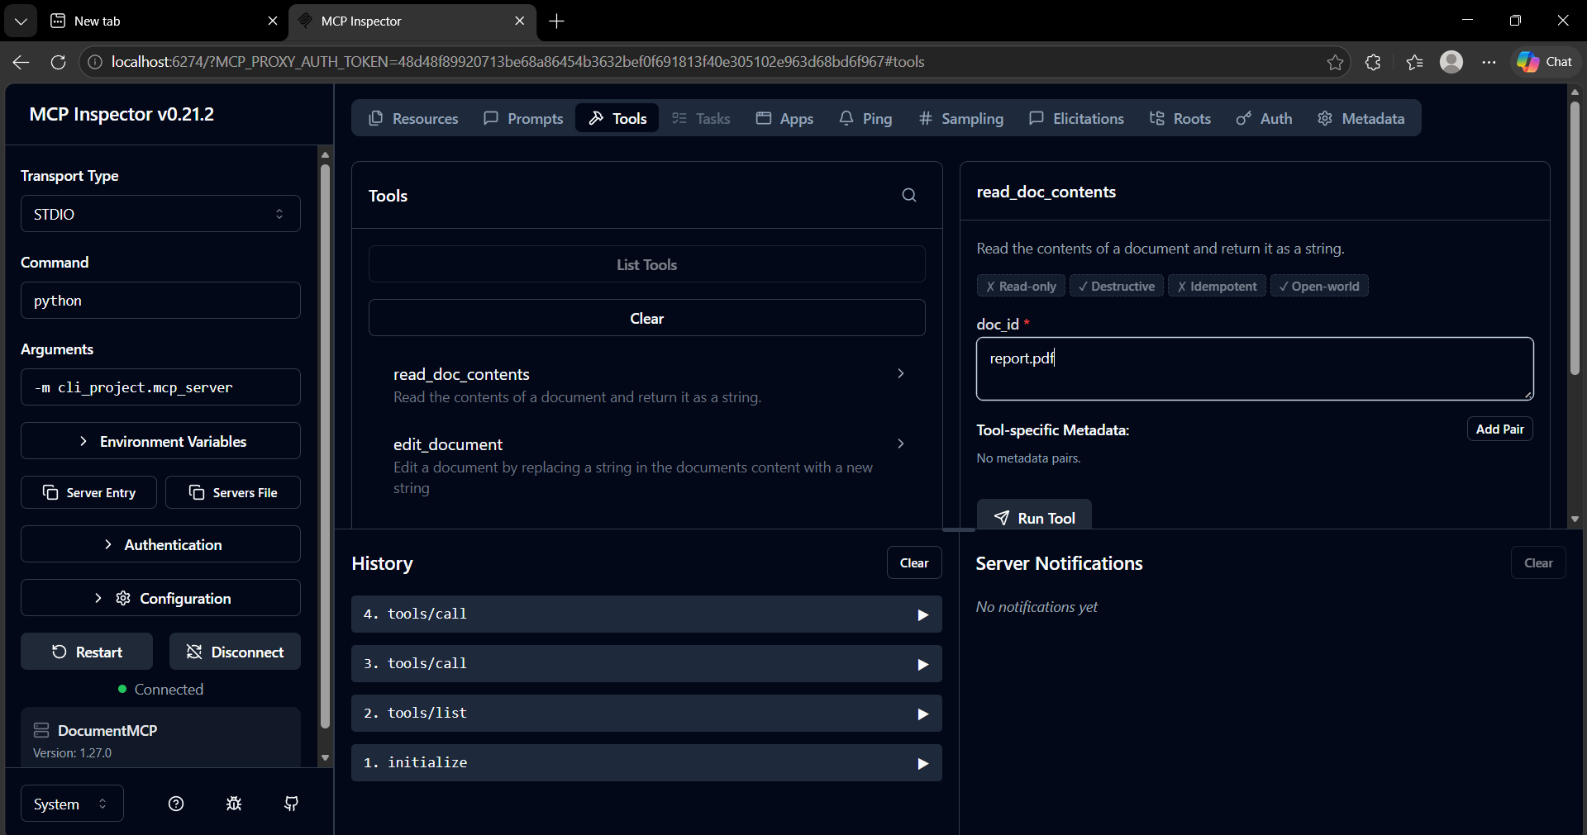Switch to the Sampling tab
1587x835 pixels.
point(960,118)
